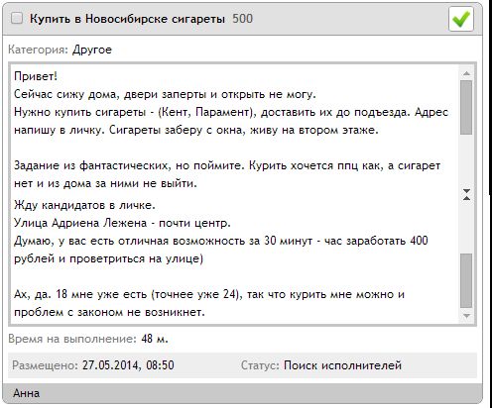Click text line starting 'Задание из фантастических'

227,165
